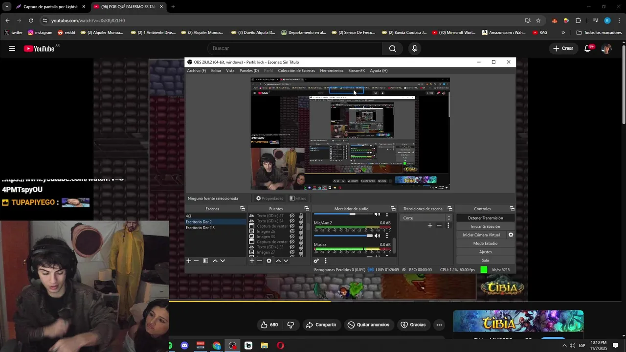The image size is (626, 352).
Task: Open the reddit bookmark
Action: [67, 33]
